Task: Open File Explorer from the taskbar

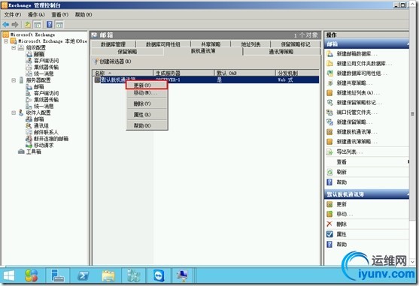Action: 108,275
